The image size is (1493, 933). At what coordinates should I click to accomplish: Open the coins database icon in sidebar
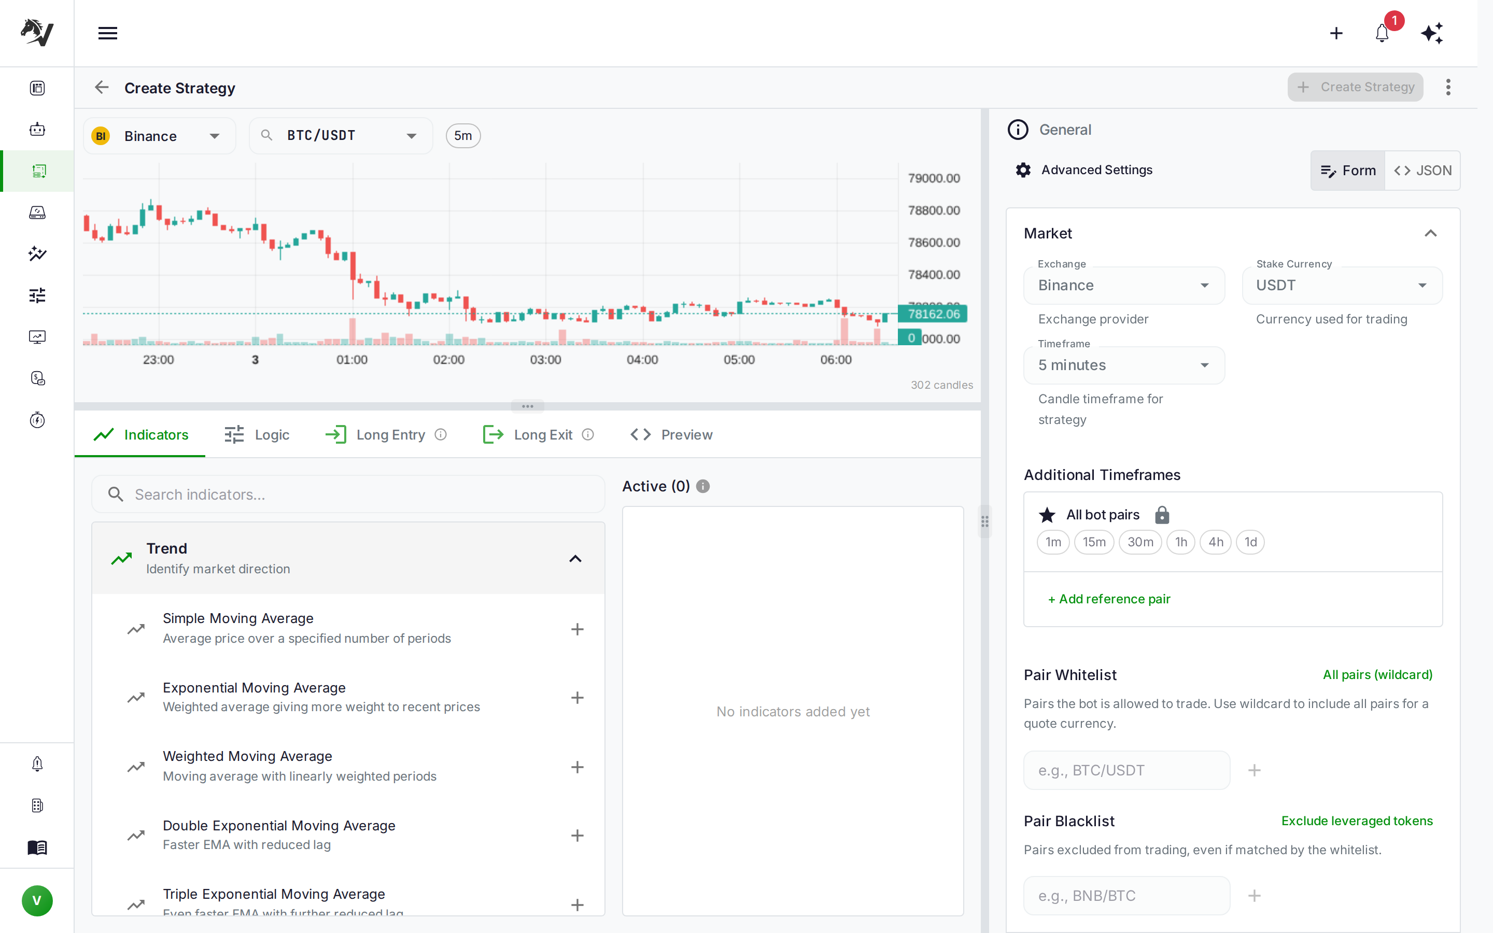click(37, 378)
